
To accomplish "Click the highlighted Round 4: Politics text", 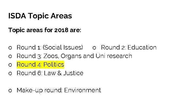I will click(x=41, y=65).
